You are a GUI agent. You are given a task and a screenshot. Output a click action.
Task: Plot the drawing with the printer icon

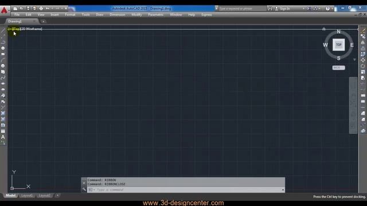[41, 9]
